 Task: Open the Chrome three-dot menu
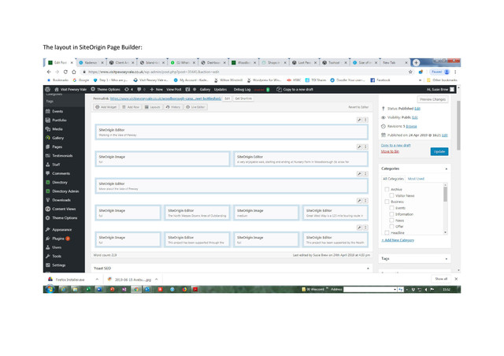(x=455, y=72)
